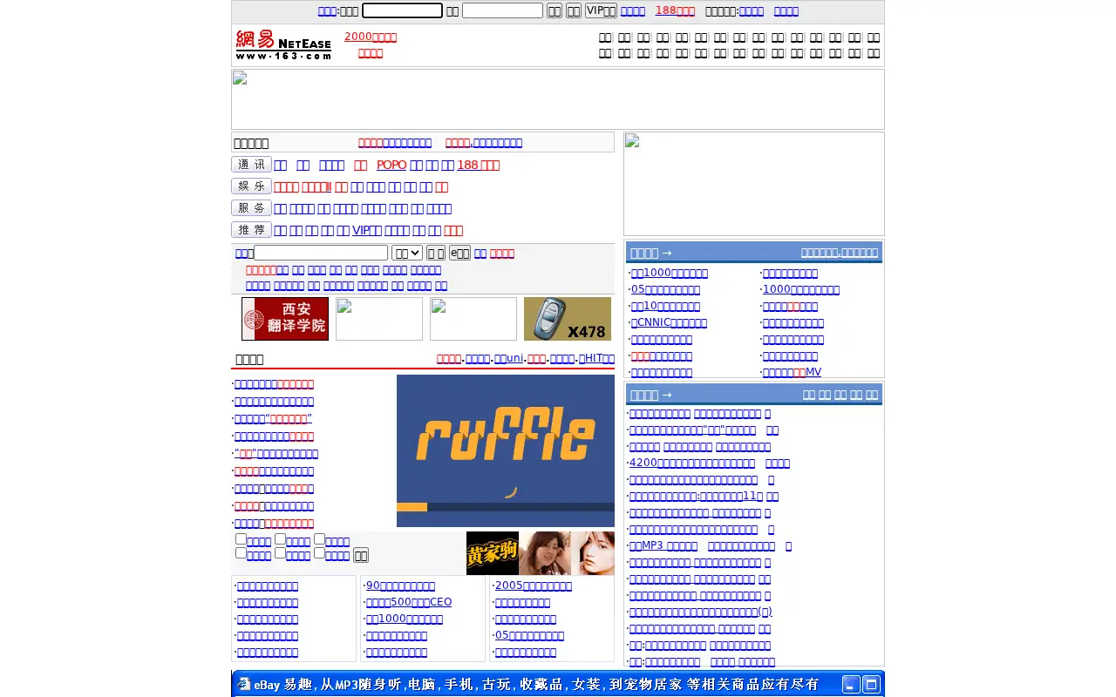Open the news link containing "MP3"

[663, 545]
